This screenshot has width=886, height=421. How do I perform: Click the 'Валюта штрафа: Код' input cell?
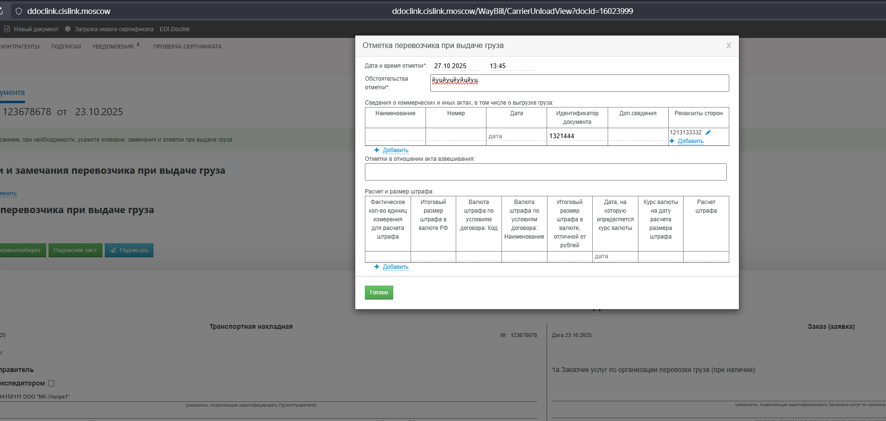(x=479, y=257)
